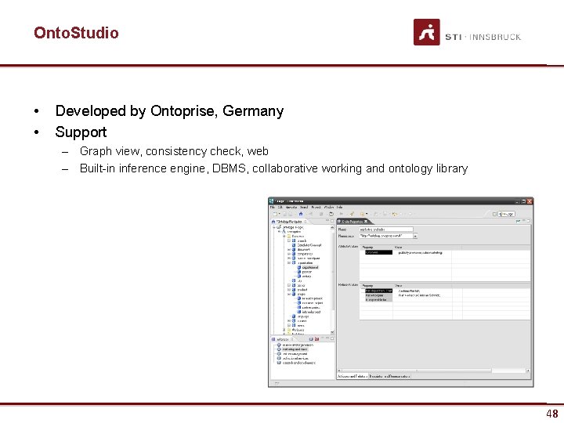The width and height of the screenshot is (564, 423).
Task: Click the Namespace URL field
Action: pos(386,236)
